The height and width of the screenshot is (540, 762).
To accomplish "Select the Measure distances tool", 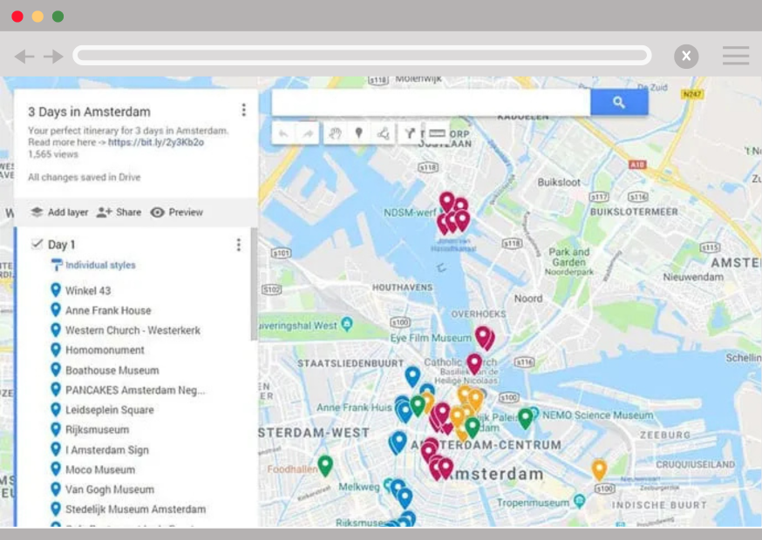I will pyautogui.click(x=436, y=134).
